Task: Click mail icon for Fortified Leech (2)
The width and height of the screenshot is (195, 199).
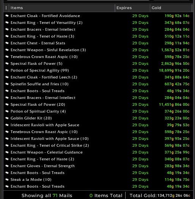Action: click(x=7, y=77)
